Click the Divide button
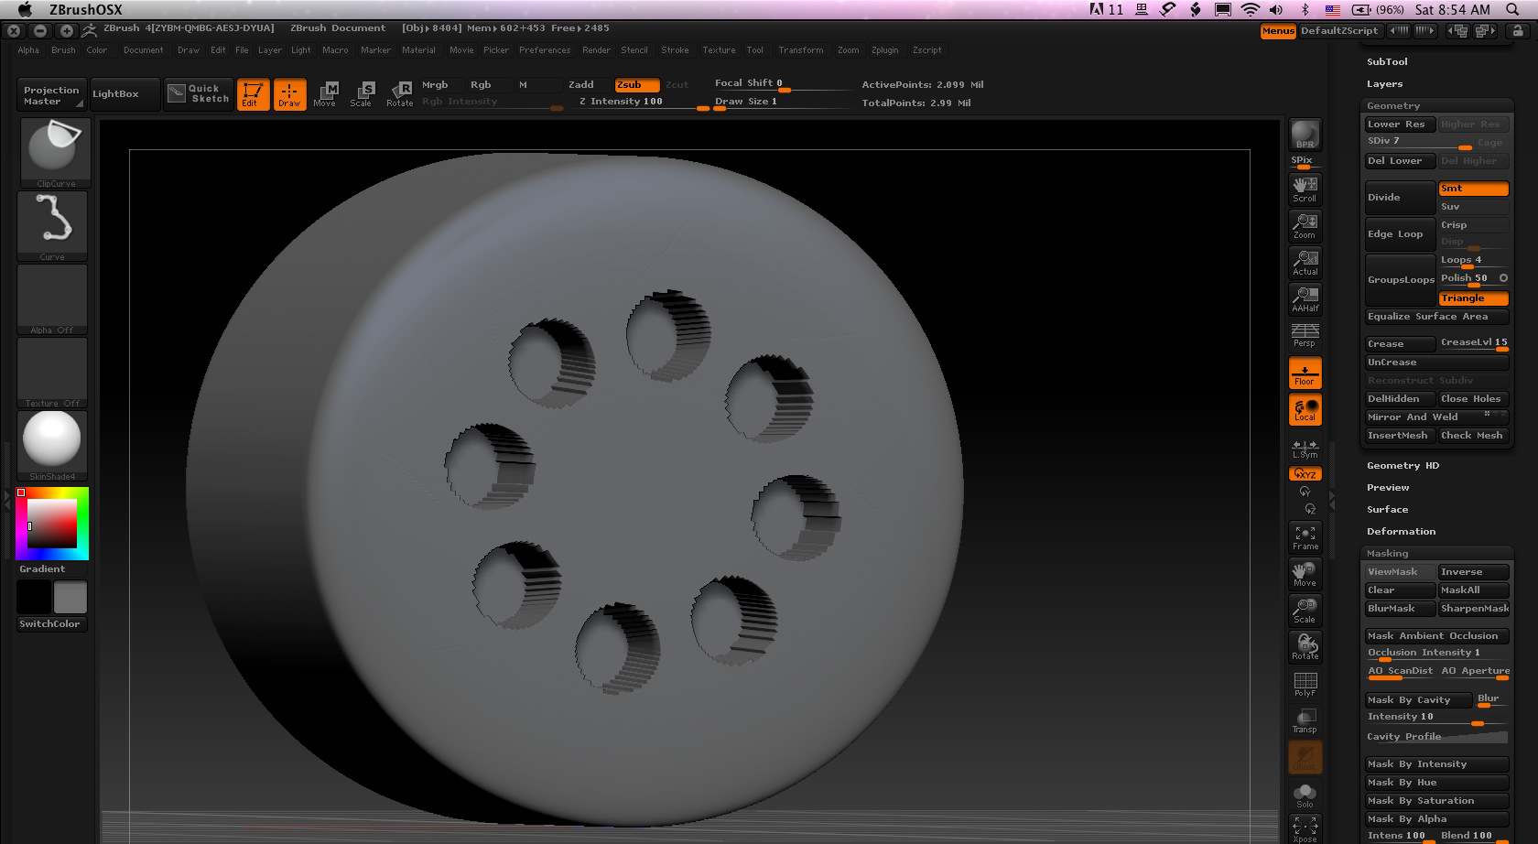 click(x=1399, y=198)
